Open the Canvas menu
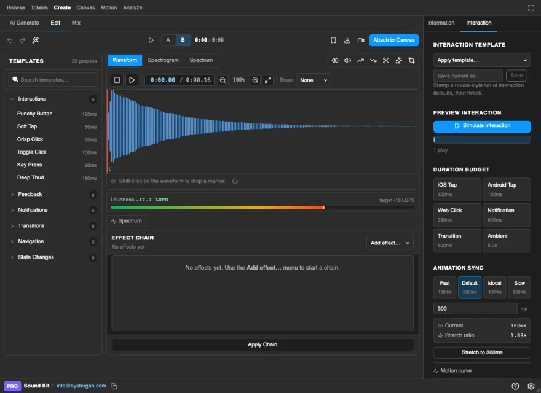 85,7
